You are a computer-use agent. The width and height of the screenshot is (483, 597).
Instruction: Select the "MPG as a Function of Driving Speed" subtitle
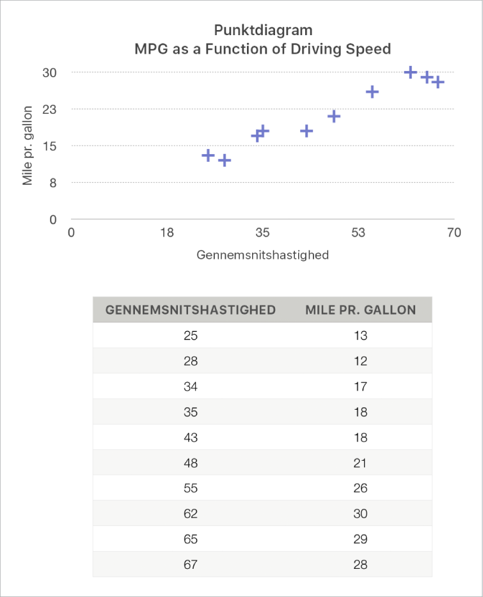pos(262,49)
